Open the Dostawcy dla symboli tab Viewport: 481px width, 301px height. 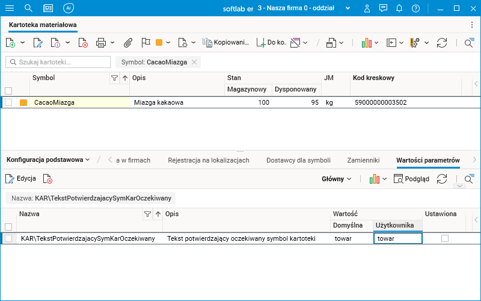click(298, 160)
